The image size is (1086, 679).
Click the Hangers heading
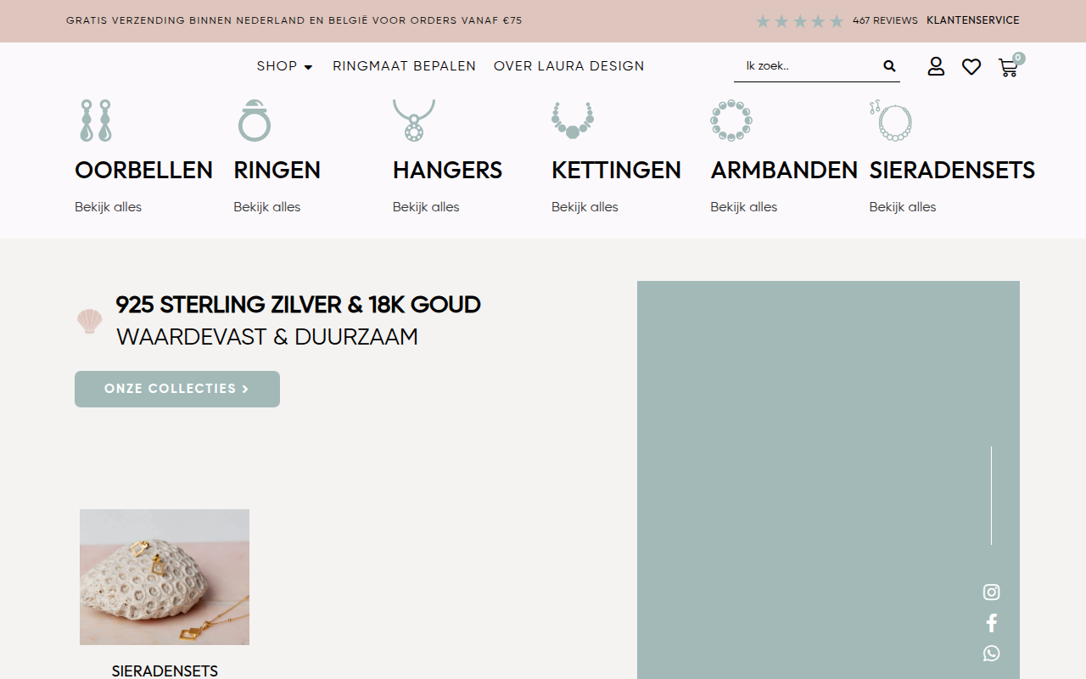click(x=448, y=171)
